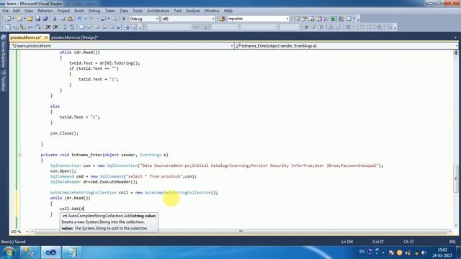Click the INS indicator in the status bar
The image size is (461, 259).
tap(452, 242)
